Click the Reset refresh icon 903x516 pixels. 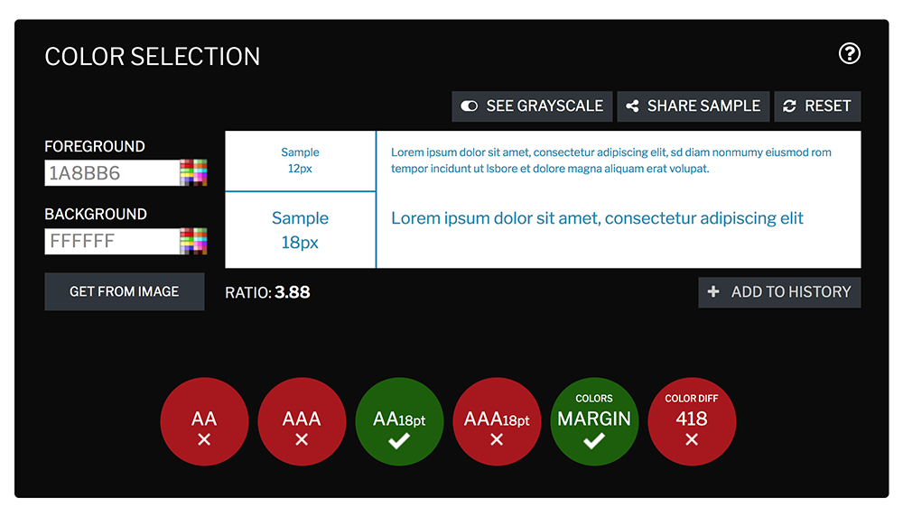click(790, 106)
